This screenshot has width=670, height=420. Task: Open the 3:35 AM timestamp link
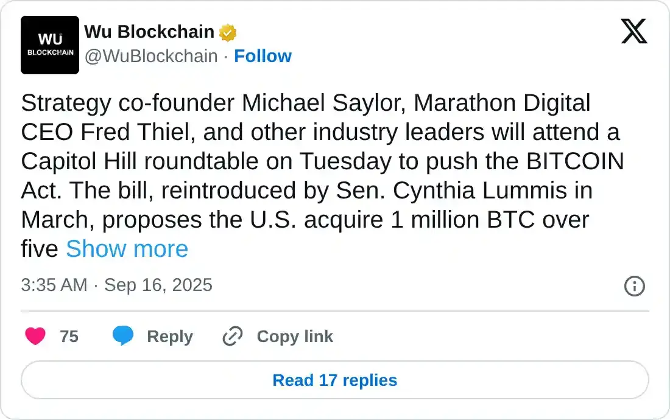[x=54, y=285]
